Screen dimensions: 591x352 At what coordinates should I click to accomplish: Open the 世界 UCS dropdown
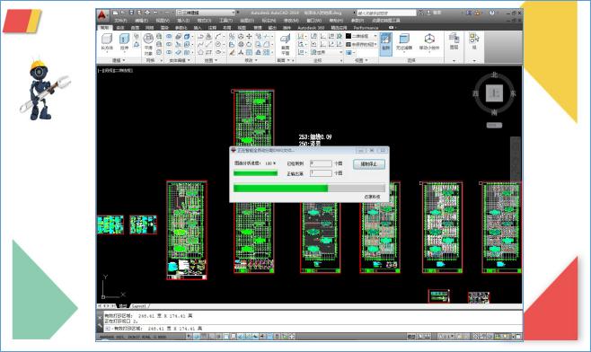point(327,52)
